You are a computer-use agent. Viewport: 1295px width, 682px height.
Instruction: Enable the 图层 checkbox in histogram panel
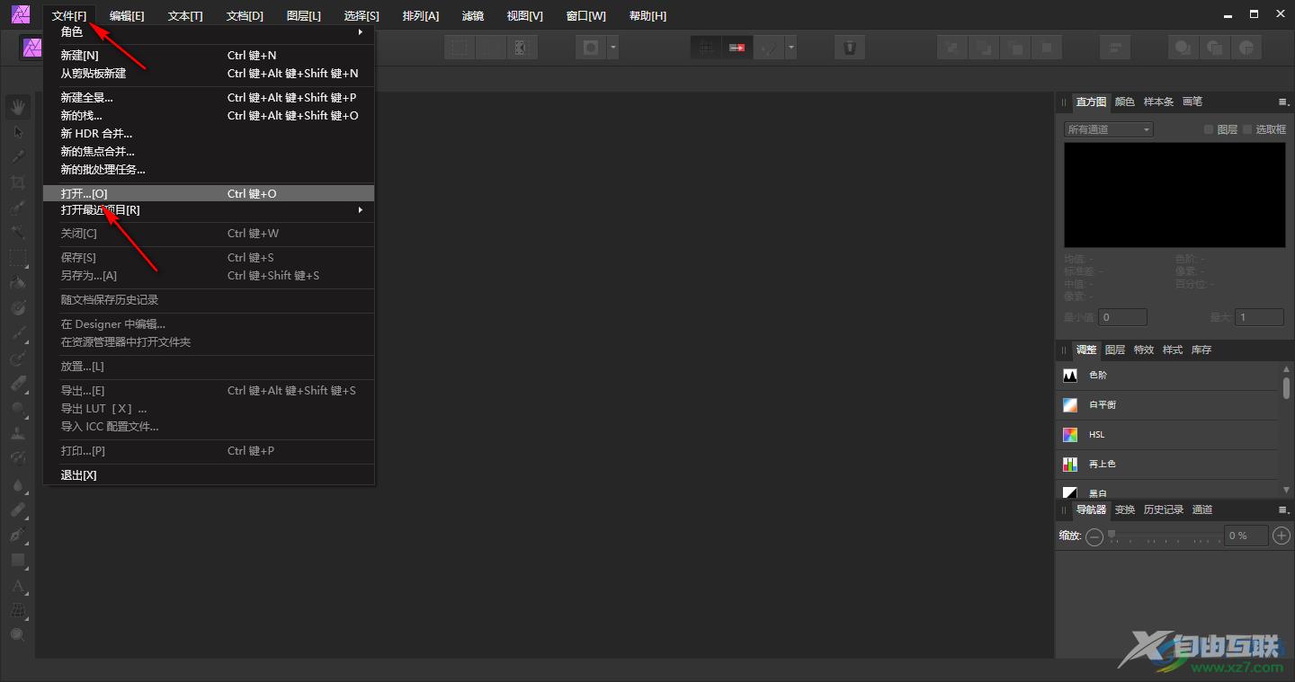click(x=1210, y=129)
